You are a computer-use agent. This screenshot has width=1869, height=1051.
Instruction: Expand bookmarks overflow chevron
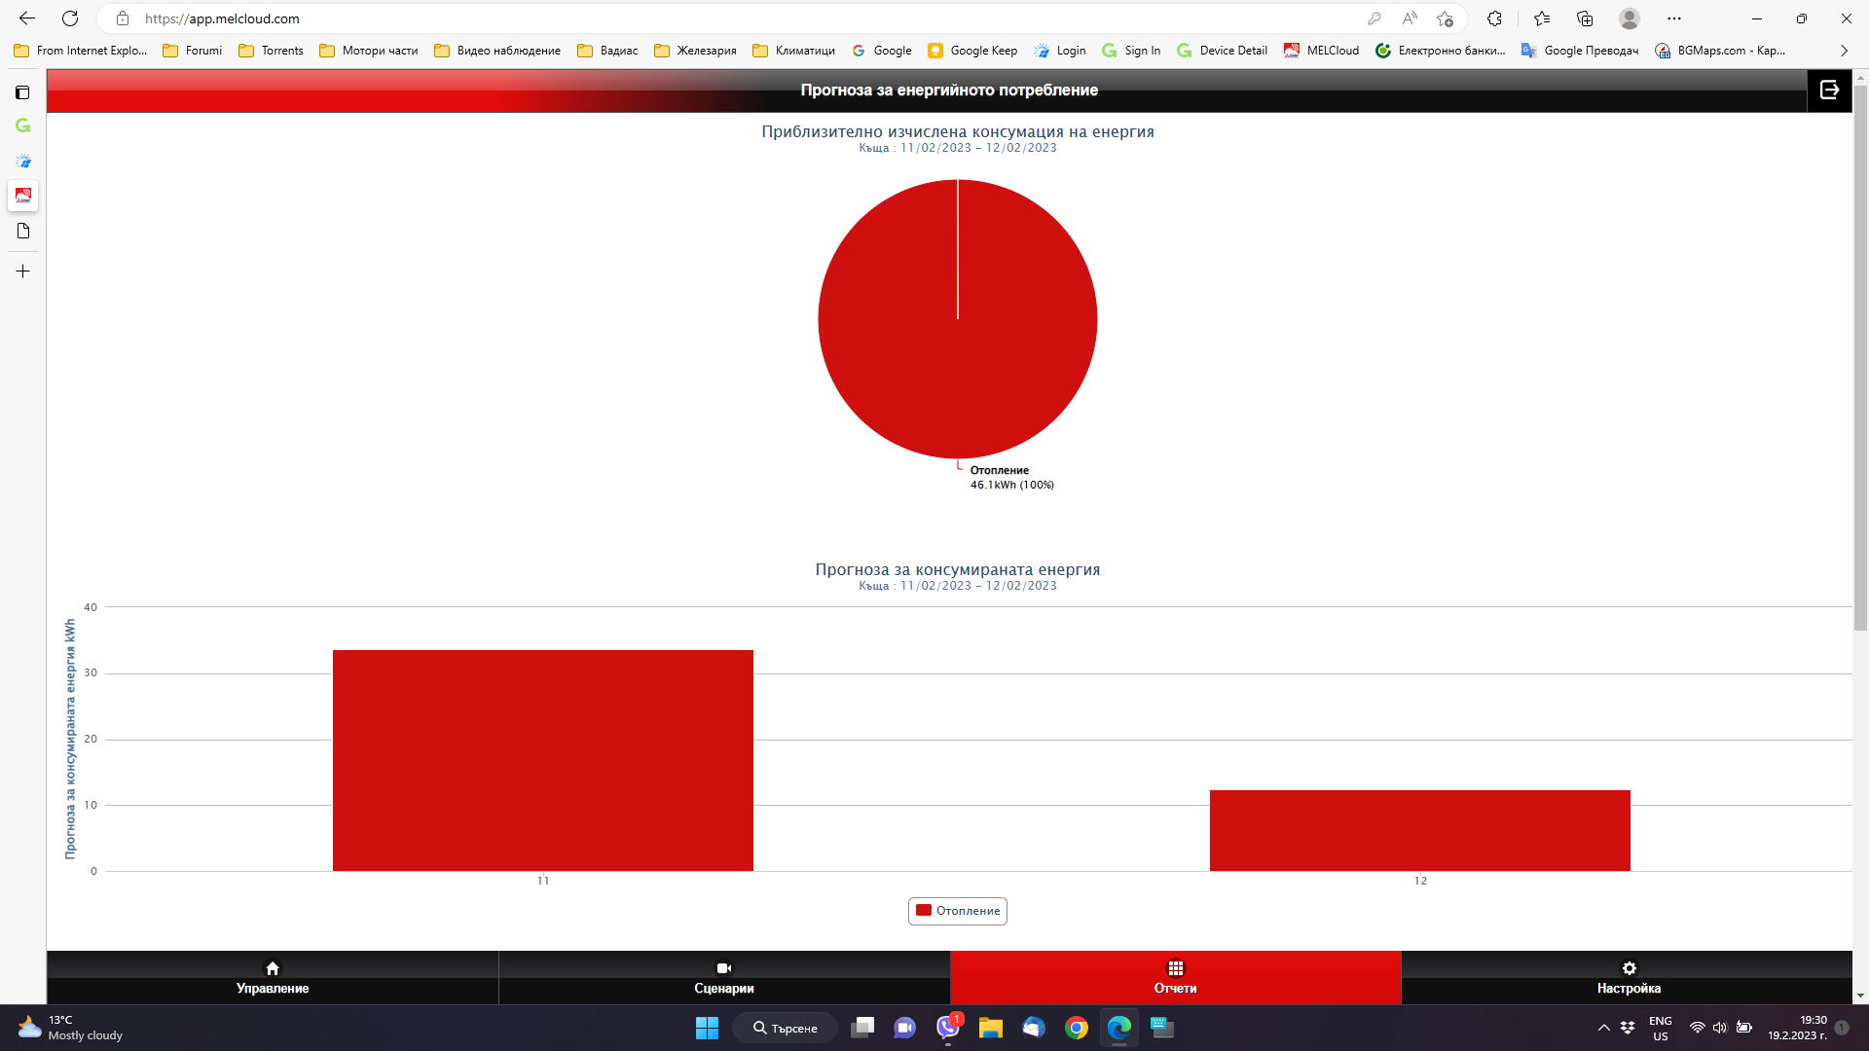[1844, 51]
